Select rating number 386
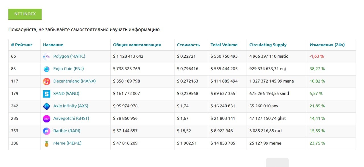 point(15,143)
